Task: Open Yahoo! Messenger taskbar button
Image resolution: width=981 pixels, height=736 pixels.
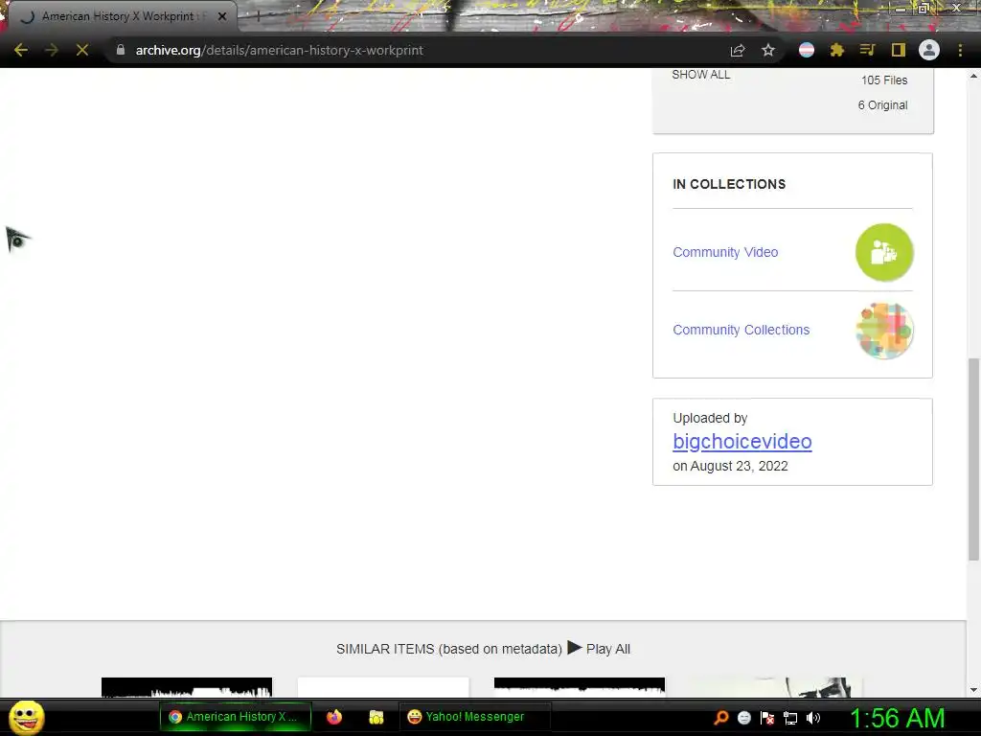Action: click(x=475, y=717)
